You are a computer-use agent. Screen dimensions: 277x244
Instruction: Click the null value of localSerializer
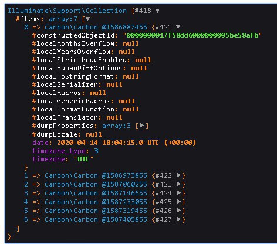click(x=114, y=84)
